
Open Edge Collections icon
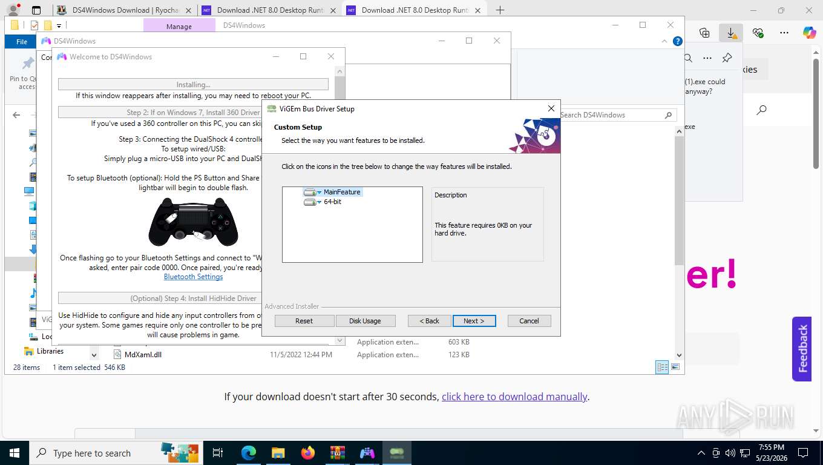tap(704, 33)
